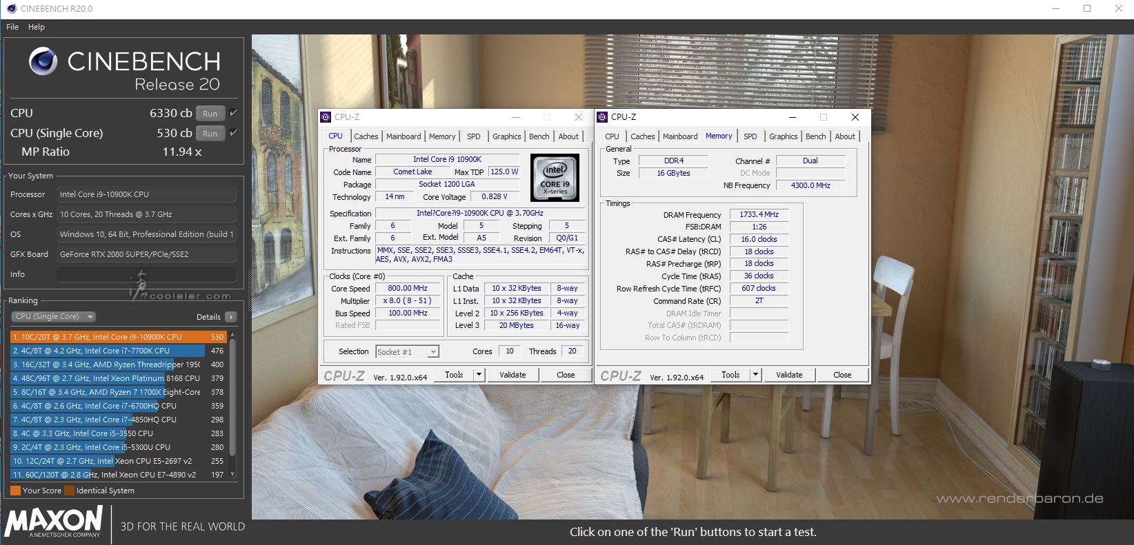The image size is (1134, 545).
Task: Switch to About tab in right CPU-Z
Action: pos(846,136)
